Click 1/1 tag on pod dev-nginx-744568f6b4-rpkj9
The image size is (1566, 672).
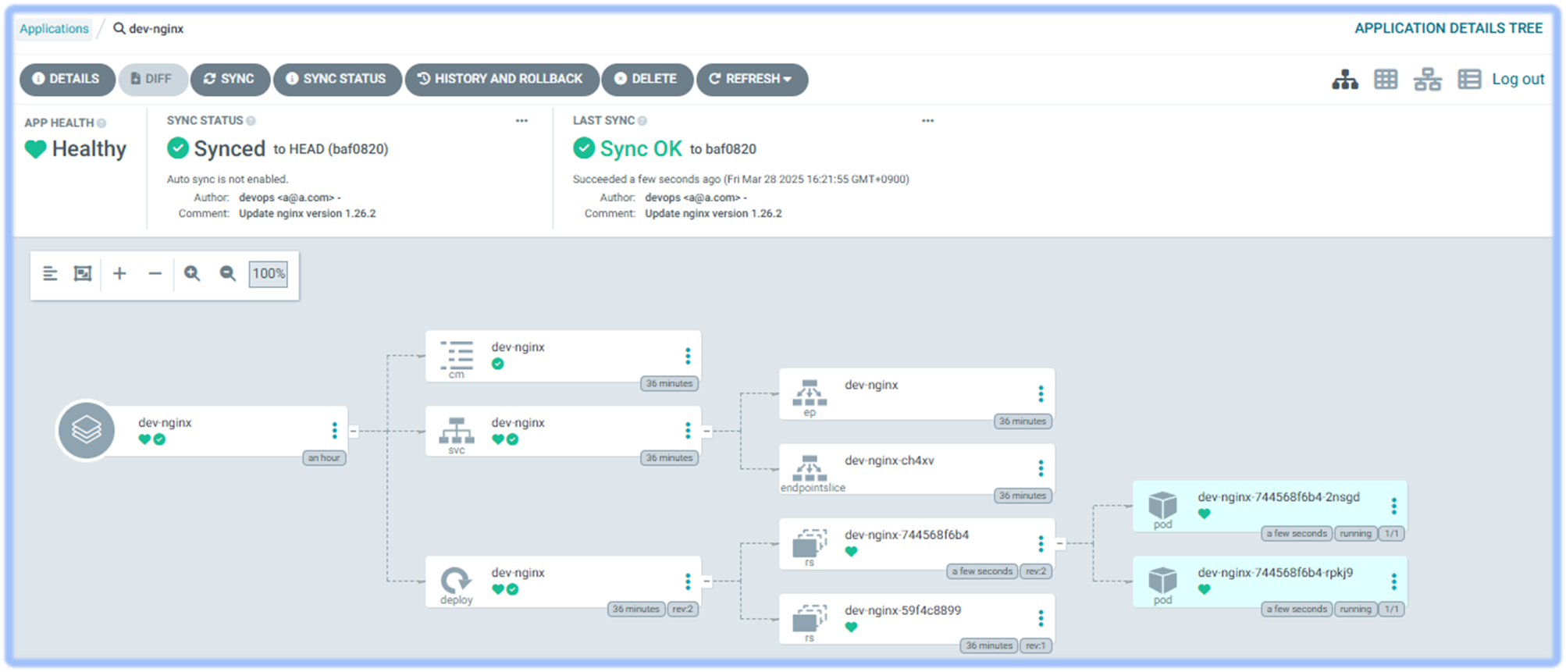coord(1391,609)
